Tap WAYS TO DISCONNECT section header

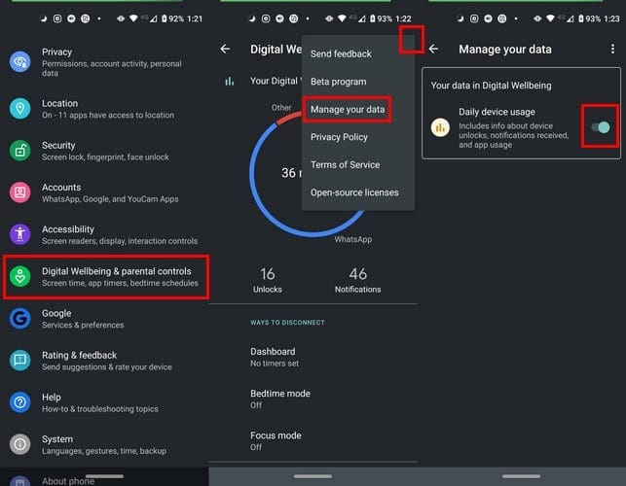(287, 322)
